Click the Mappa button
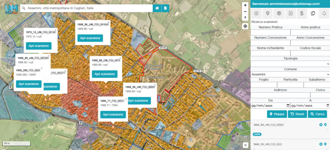Viewport: 330px width, 150px height. pos(277,114)
